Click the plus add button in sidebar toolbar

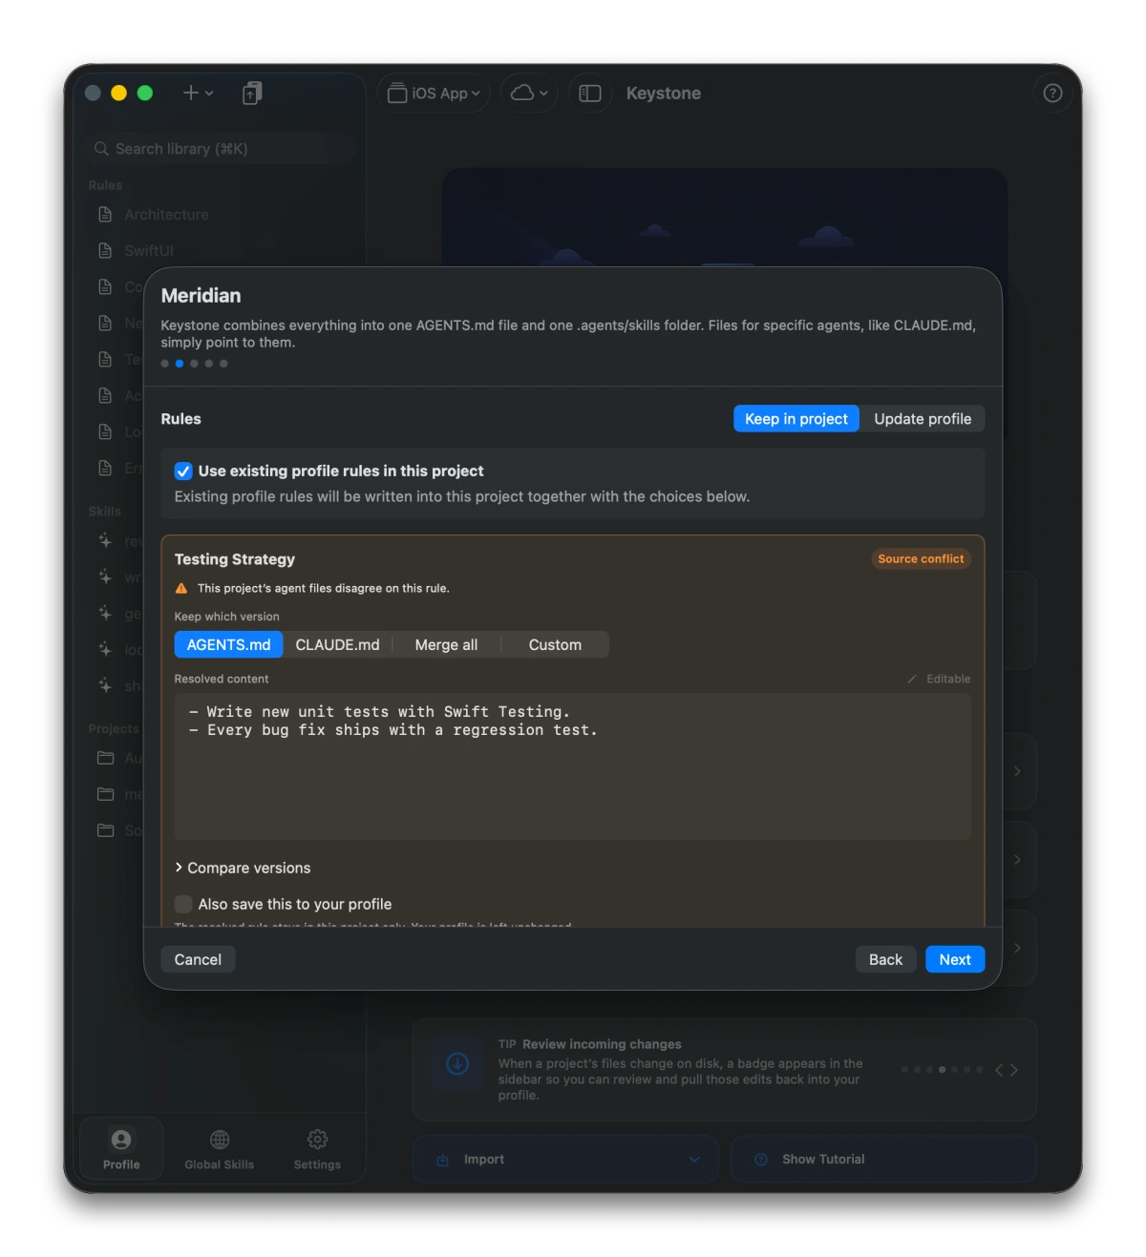[198, 93]
